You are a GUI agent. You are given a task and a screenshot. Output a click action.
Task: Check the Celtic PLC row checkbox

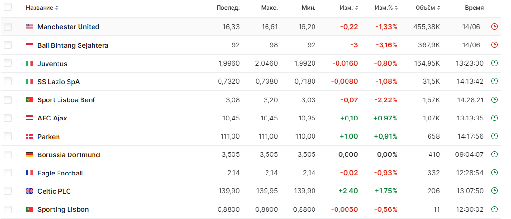[8, 191]
